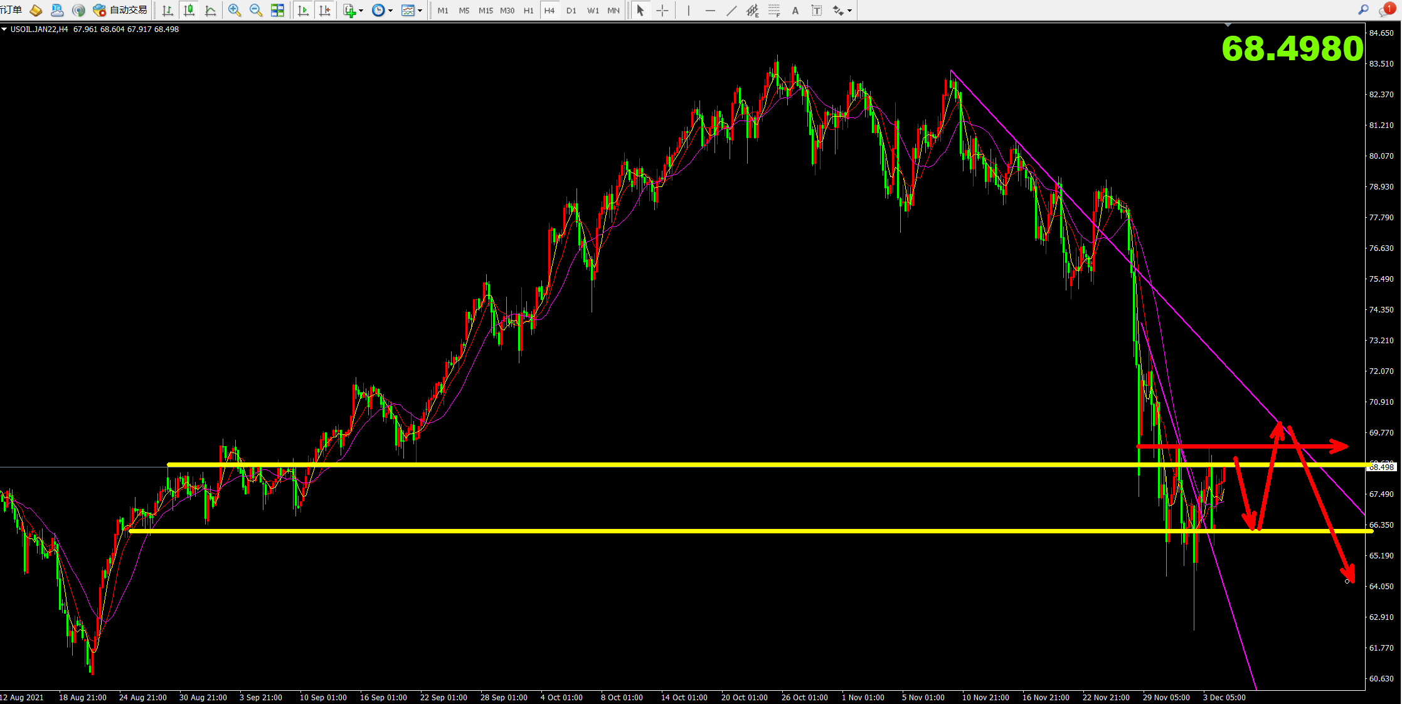Viewport: 1402px width, 704px height.
Task: Click the 26 Oct 01:00 date label
Action: point(804,697)
